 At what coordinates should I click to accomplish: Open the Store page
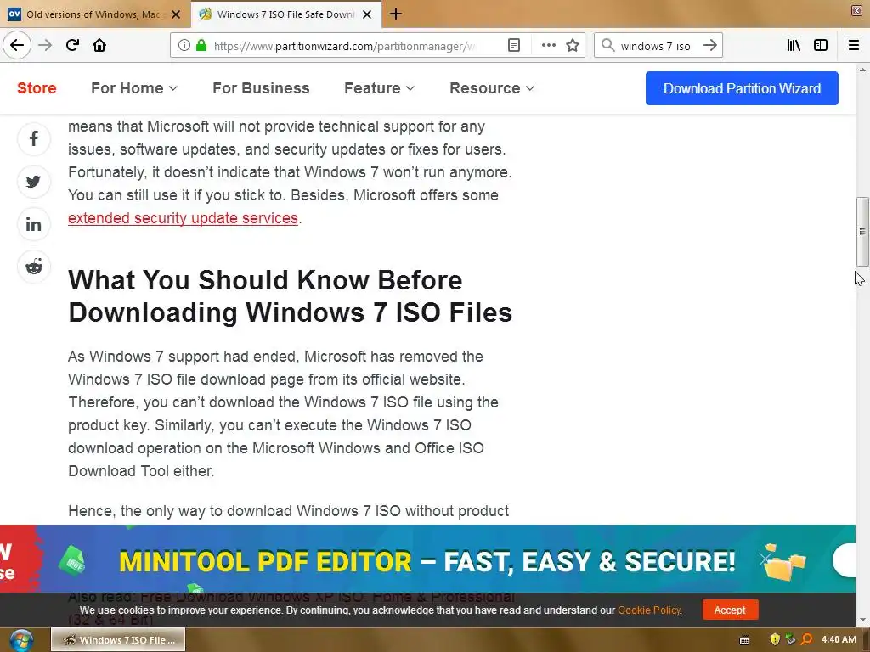[x=37, y=88]
